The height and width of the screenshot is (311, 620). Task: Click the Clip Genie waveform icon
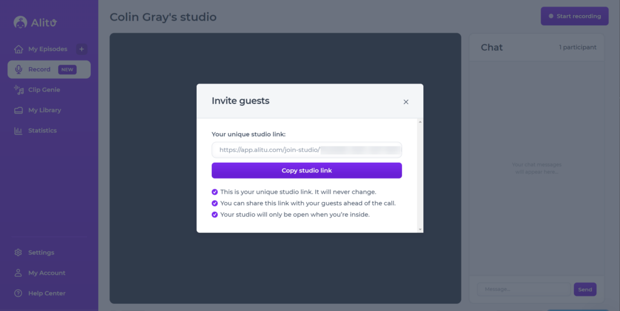pyautogui.click(x=18, y=90)
